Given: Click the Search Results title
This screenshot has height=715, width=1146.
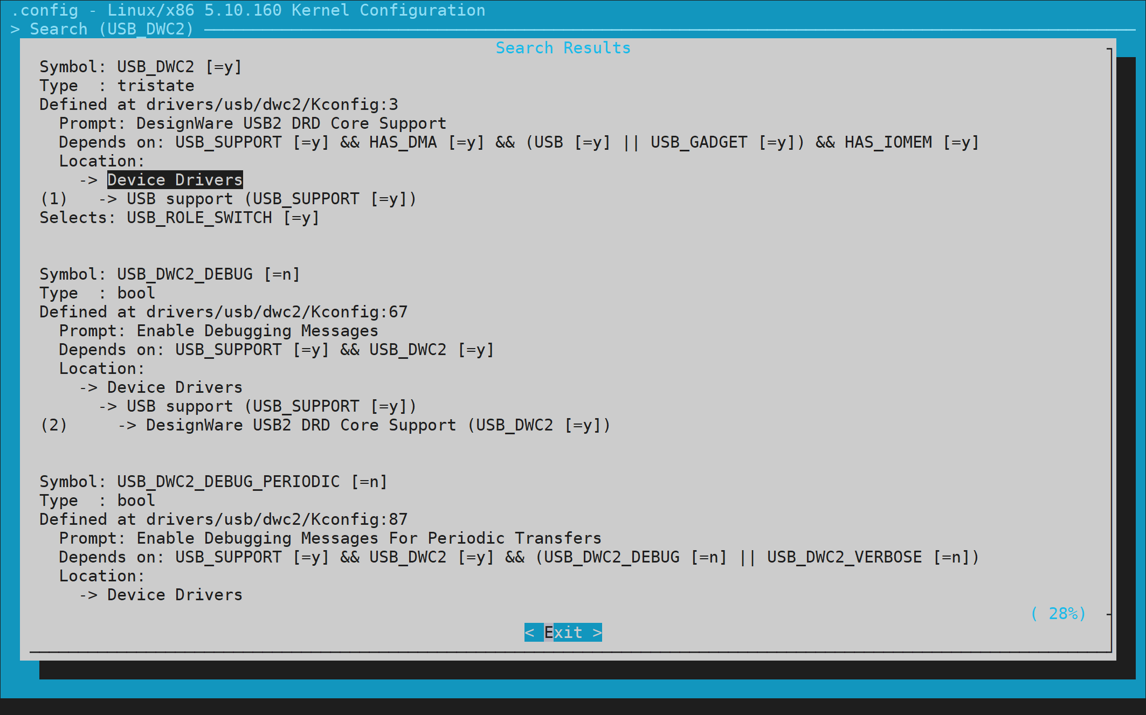Looking at the screenshot, I should pos(563,48).
